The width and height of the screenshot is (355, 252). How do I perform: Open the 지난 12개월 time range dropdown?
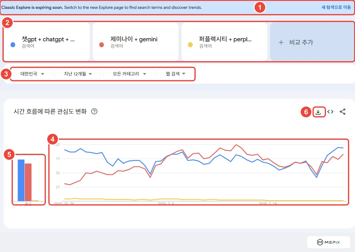tap(78, 74)
